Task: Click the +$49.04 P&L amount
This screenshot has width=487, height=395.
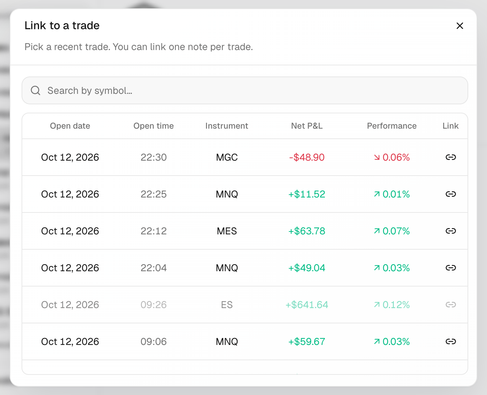Action: (307, 268)
